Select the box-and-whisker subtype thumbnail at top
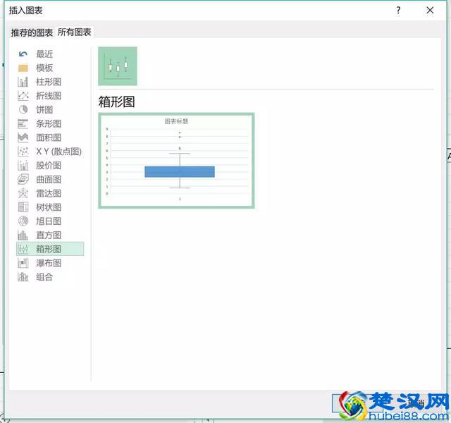 click(118, 66)
